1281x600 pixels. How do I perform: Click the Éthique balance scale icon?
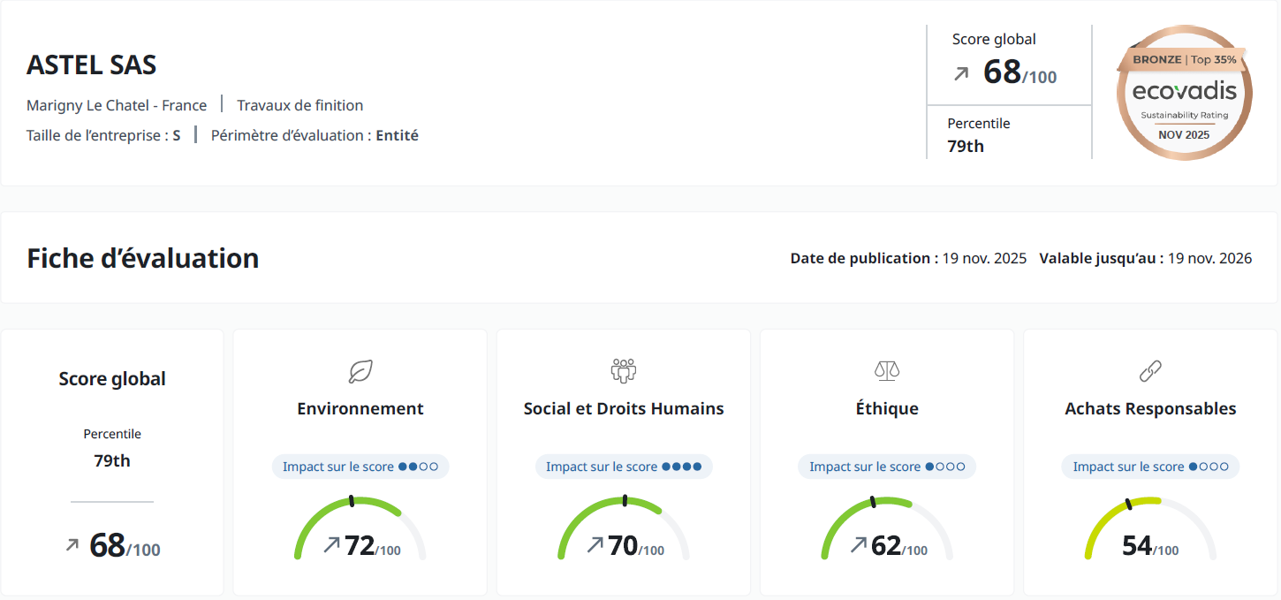point(886,370)
